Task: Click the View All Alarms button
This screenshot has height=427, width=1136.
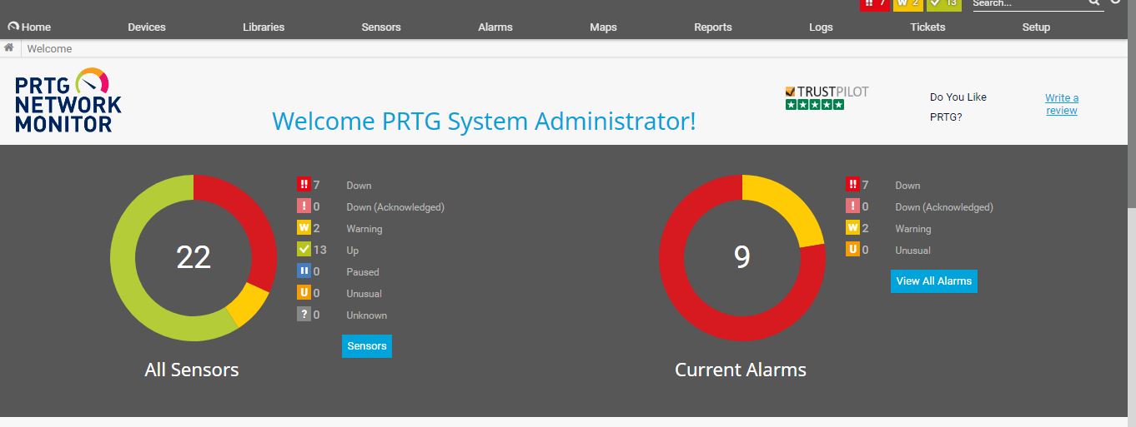Action: (x=934, y=281)
